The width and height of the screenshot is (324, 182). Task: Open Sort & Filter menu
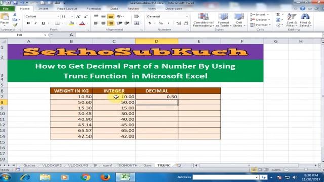point(292,20)
